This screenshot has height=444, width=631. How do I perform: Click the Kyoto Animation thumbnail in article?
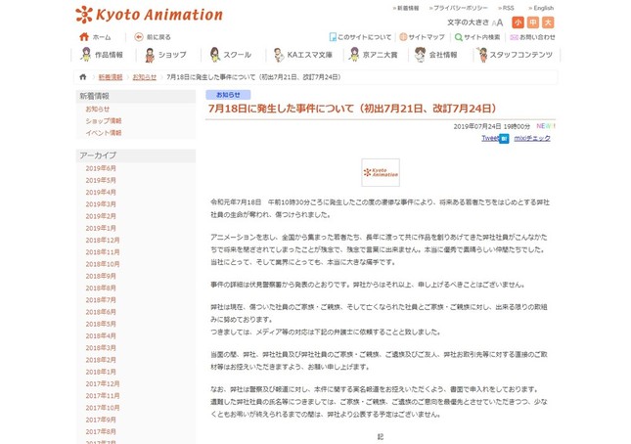coord(380,172)
